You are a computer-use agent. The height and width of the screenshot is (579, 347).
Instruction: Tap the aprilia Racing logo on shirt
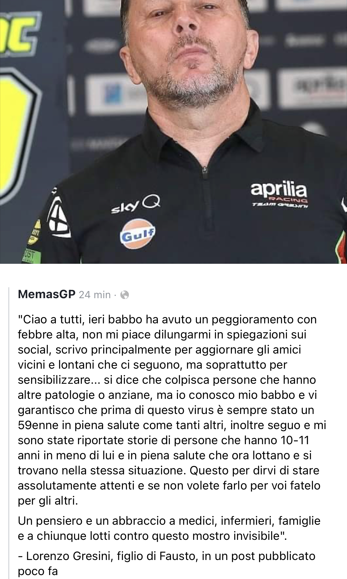(x=279, y=194)
